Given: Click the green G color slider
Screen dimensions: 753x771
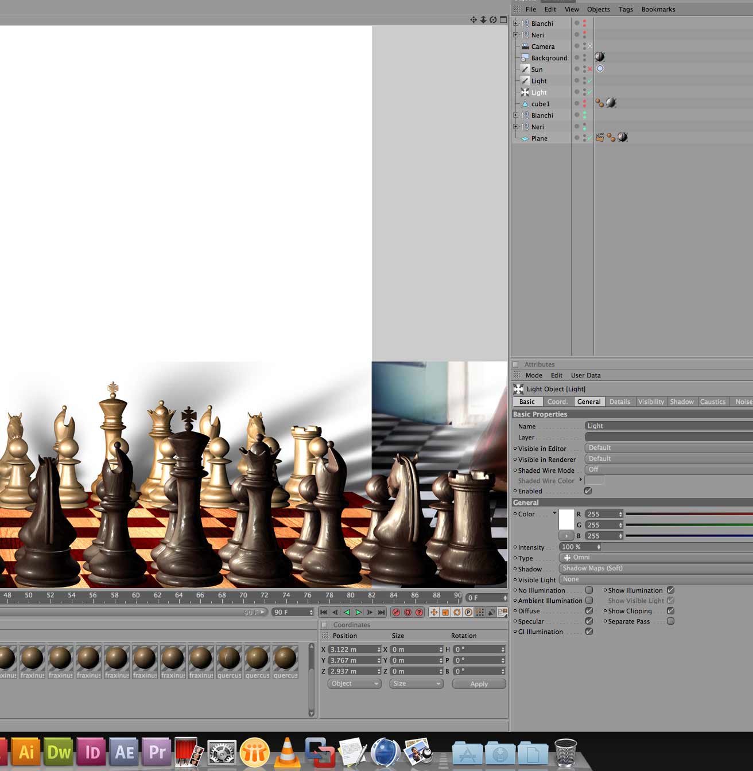Looking at the screenshot, I should 689,525.
